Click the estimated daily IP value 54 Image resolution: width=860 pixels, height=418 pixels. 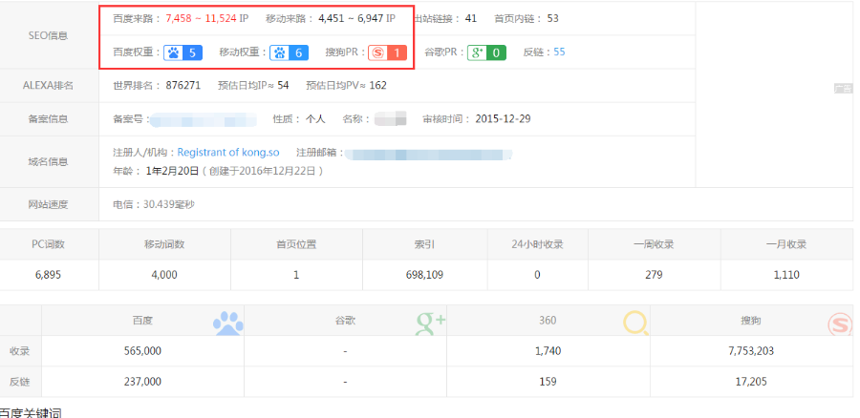pos(283,86)
